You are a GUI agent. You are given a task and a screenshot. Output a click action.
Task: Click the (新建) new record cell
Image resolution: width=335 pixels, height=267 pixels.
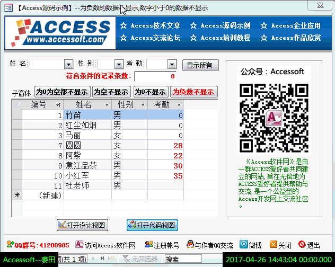[43, 195]
